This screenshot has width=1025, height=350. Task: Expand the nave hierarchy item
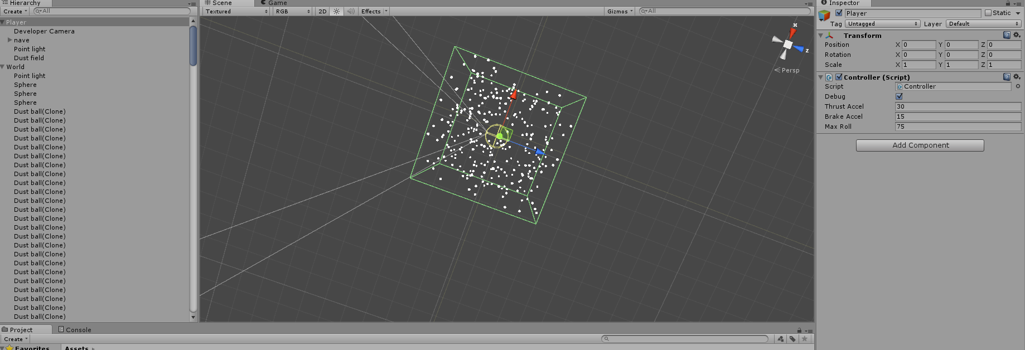(x=9, y=40)
